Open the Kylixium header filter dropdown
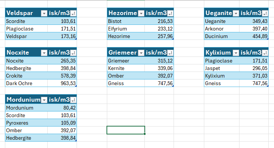 point(236,53)
